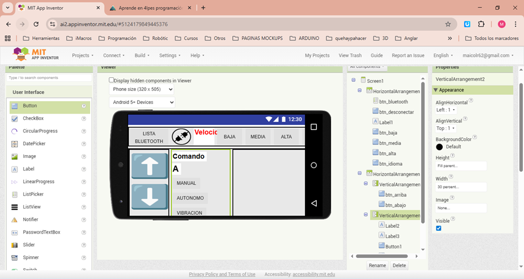Image resolution: width=524 pixels, height=279 pixels.
Task: Collapse the Screen1 tree node
Action: click(x=354, y=81)
